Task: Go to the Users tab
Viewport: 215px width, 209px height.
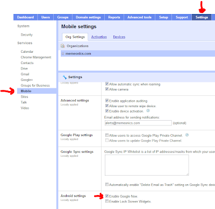Action: tap(46, 17)
